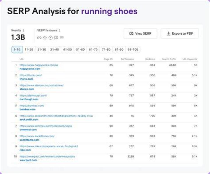210x174 pixels.
Task: Open the https://thorlo.com/ URL link
Action: pos(31,75)
